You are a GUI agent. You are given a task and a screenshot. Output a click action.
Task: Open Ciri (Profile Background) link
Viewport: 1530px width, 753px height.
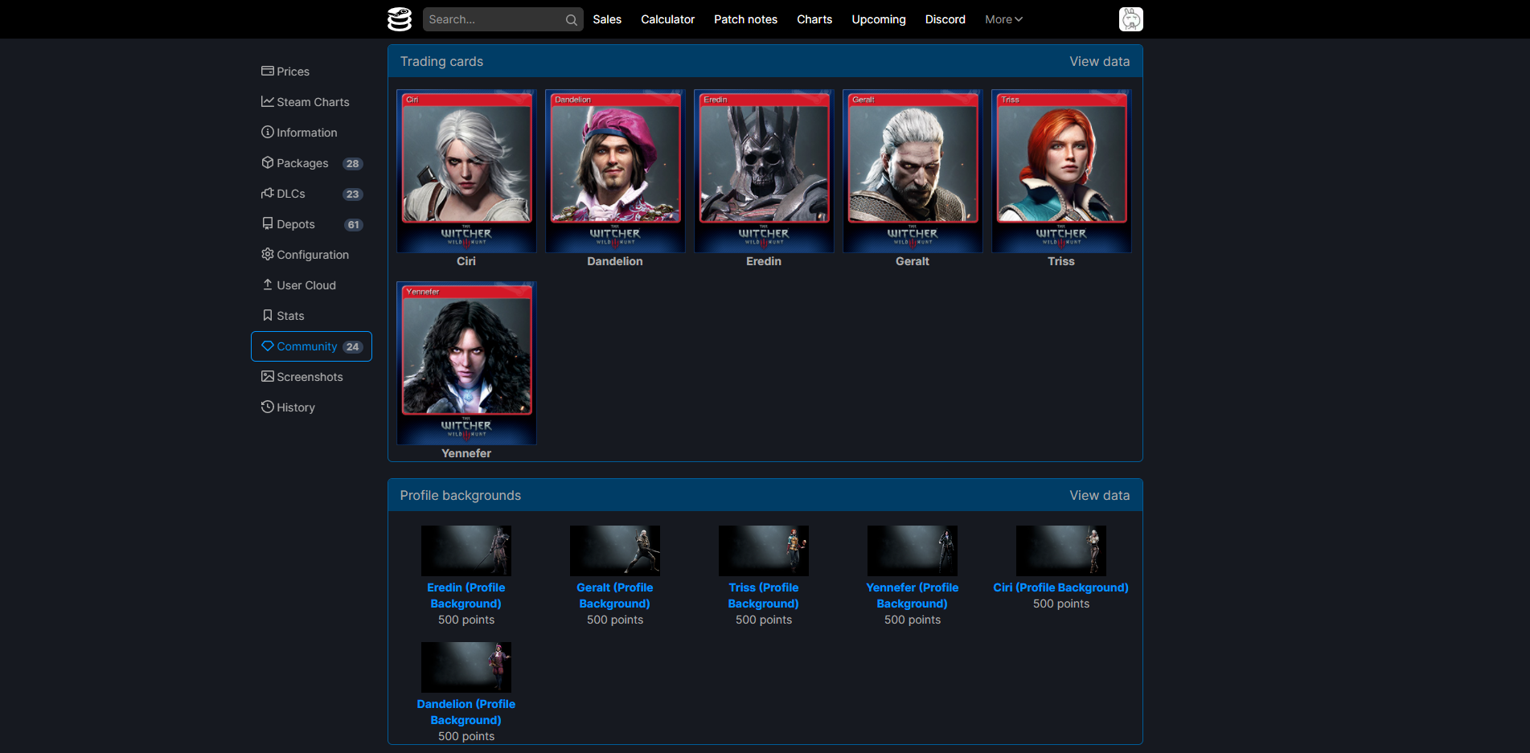pos(1061,587)
